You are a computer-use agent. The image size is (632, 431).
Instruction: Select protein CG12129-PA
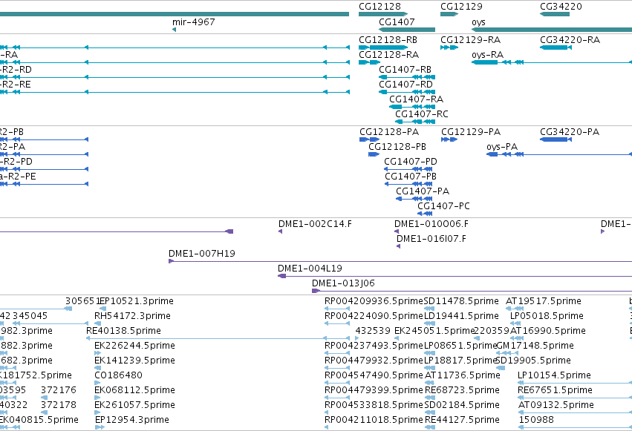[x=471, y=132]
